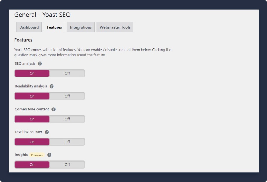
Task: Click the SEO analysis help question mark
Action: click(40, 64)
